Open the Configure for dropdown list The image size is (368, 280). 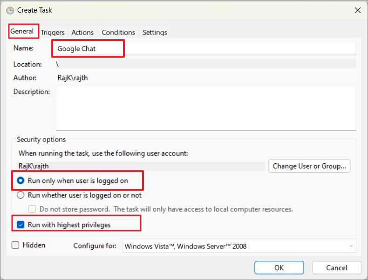pyautogui.click(x=239, y=246)
